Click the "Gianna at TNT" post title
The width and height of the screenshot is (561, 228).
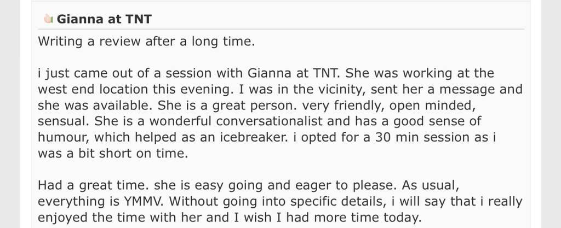pos(105,20)
